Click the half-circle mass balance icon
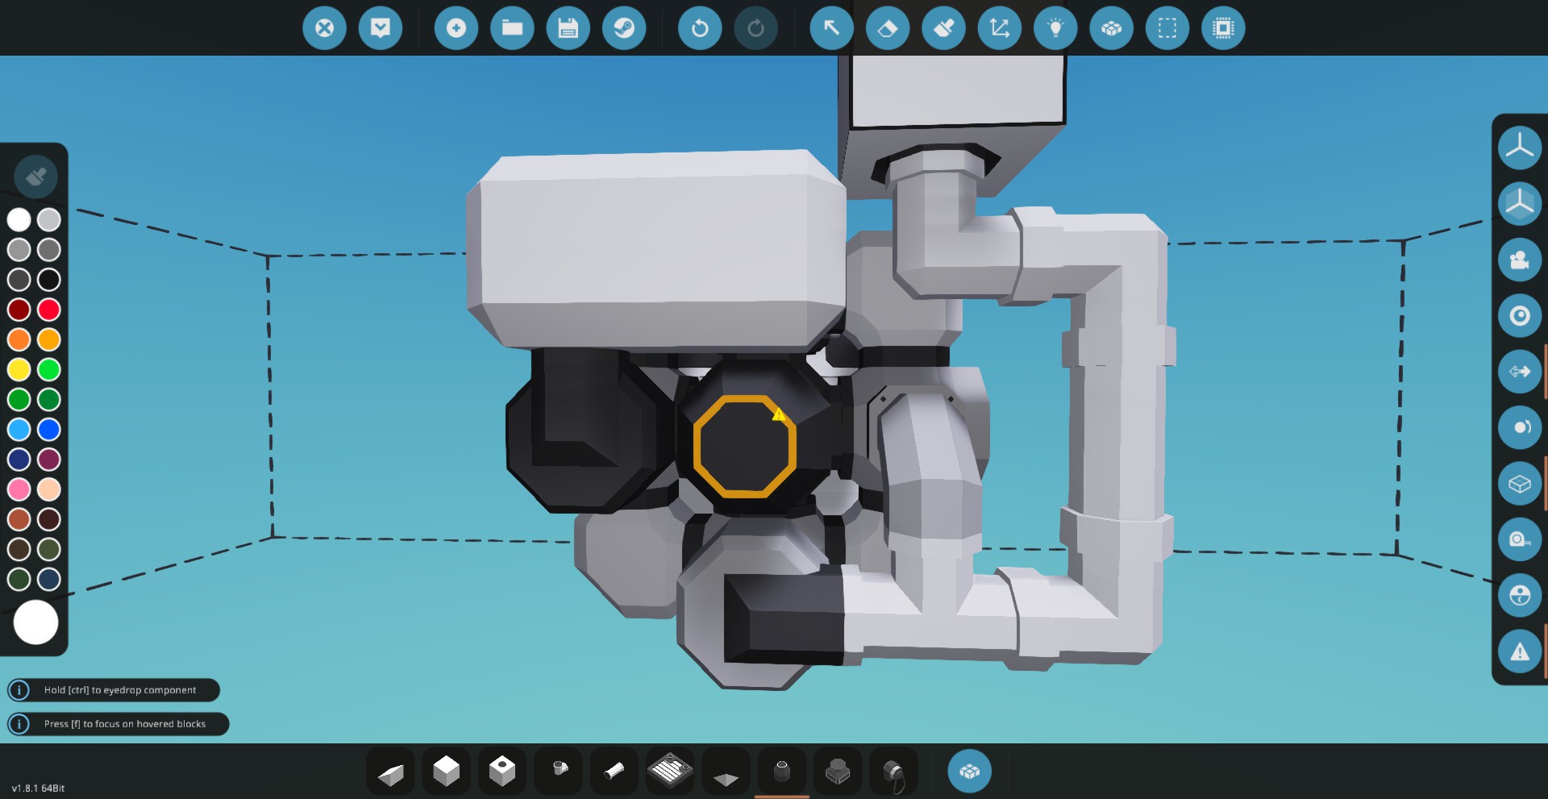The width and height of the screenshot is (1548, 799). [1520, 596]
